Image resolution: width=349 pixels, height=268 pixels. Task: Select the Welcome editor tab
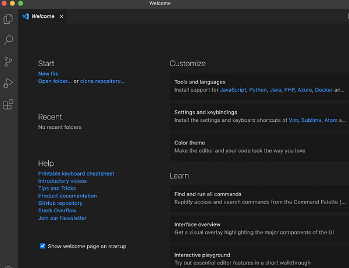44,16
